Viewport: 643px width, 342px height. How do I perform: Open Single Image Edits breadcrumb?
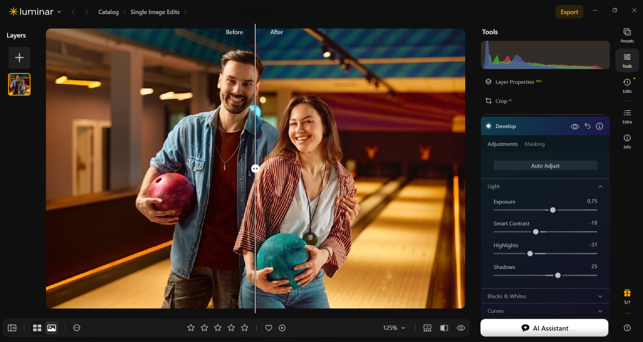tap(155, 12)
